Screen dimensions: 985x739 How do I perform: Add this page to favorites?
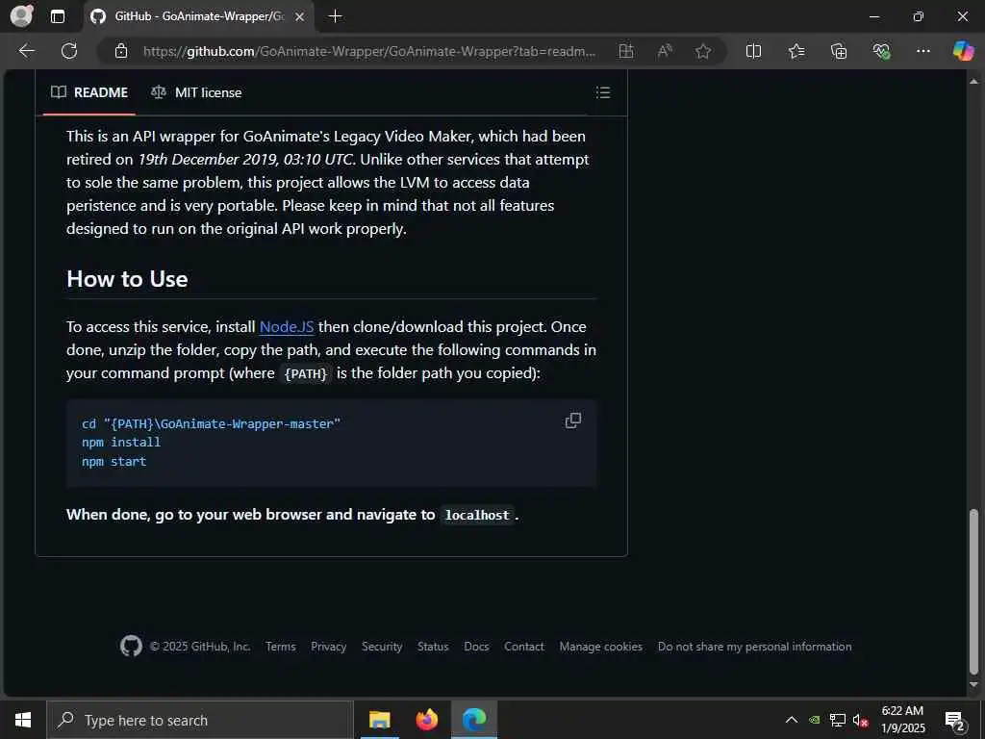click(x=703, y=51)
